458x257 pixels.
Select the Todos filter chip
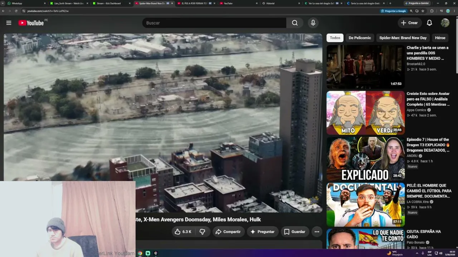click(x=335, y=38)
